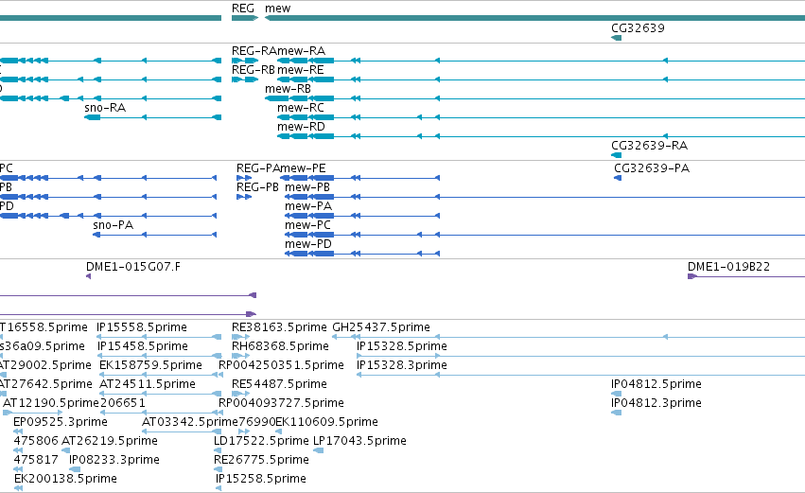Select the mew-PE protein label
Image resolution: width=805 pixels, height=493 pixels.
304,168
